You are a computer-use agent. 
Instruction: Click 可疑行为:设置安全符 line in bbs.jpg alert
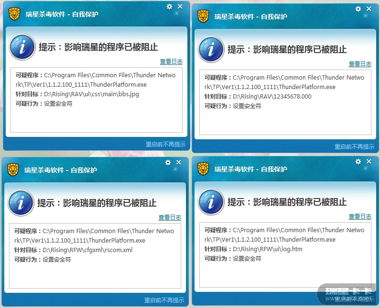pyautogui.click(x=44, y=104)
